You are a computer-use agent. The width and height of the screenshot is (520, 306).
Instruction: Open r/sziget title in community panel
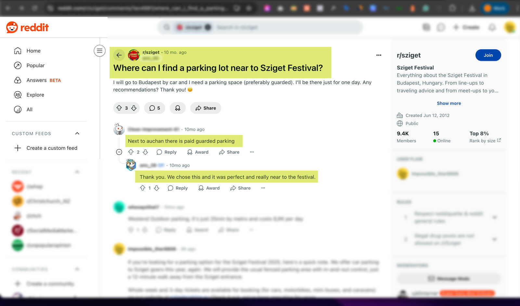(409, 55)
